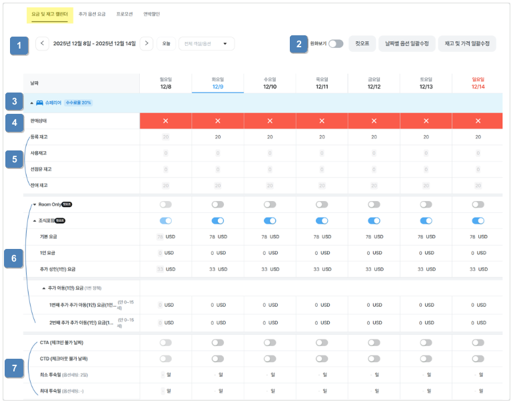Screen dimensions: 513x404
Task: Enable Room Only for 12/9
Action: tap(218, 204)
